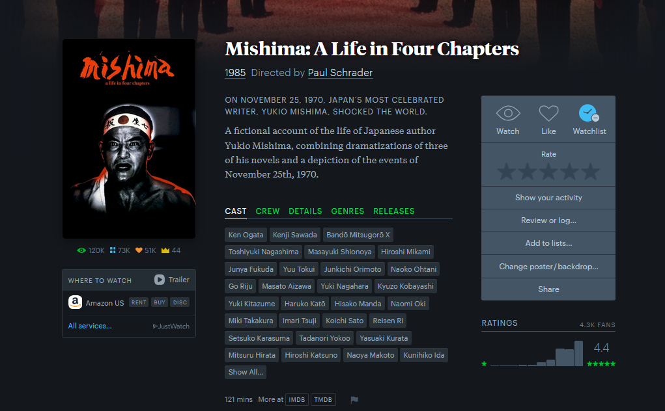The width and height of the screenshot is (665, 411).
Task: Switch to the Crew tab
Action: click(268, 211)
